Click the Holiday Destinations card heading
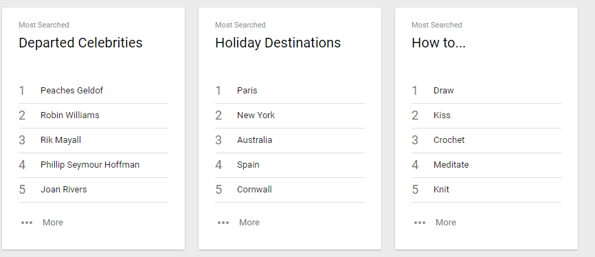Screen dimensions: 595x257 (278, 43)
